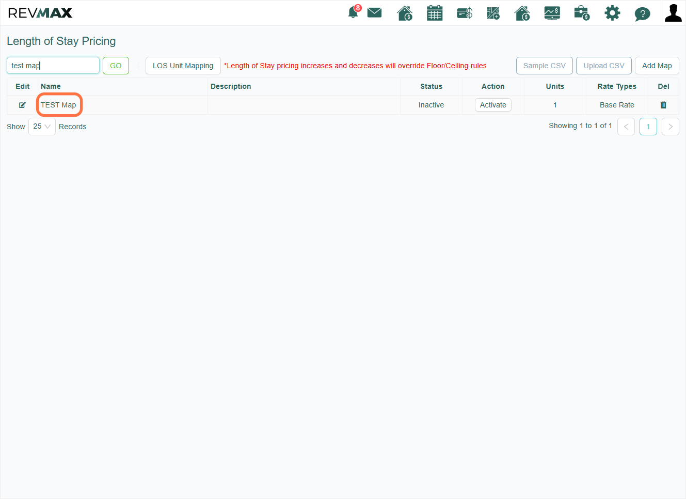The width and height of the screenshot is (686, 499).
Task: Open the notifications bell with 8 badge
Action: click(354, 12)
